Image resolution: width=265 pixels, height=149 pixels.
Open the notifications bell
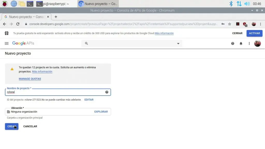point(241,43)
